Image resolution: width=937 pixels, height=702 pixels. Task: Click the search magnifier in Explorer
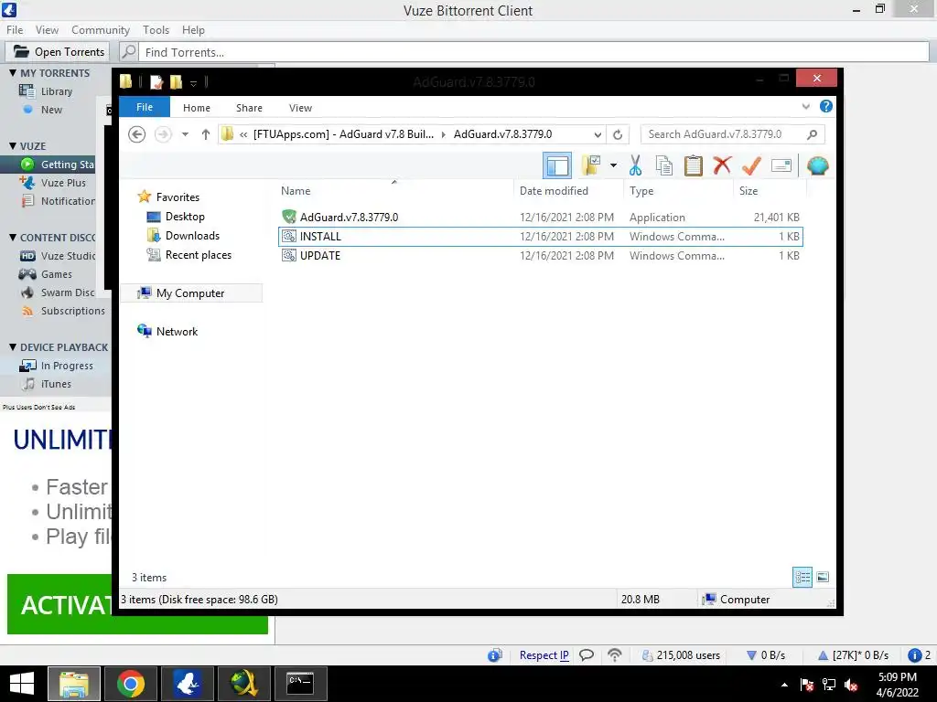click(x=813, y=134)
